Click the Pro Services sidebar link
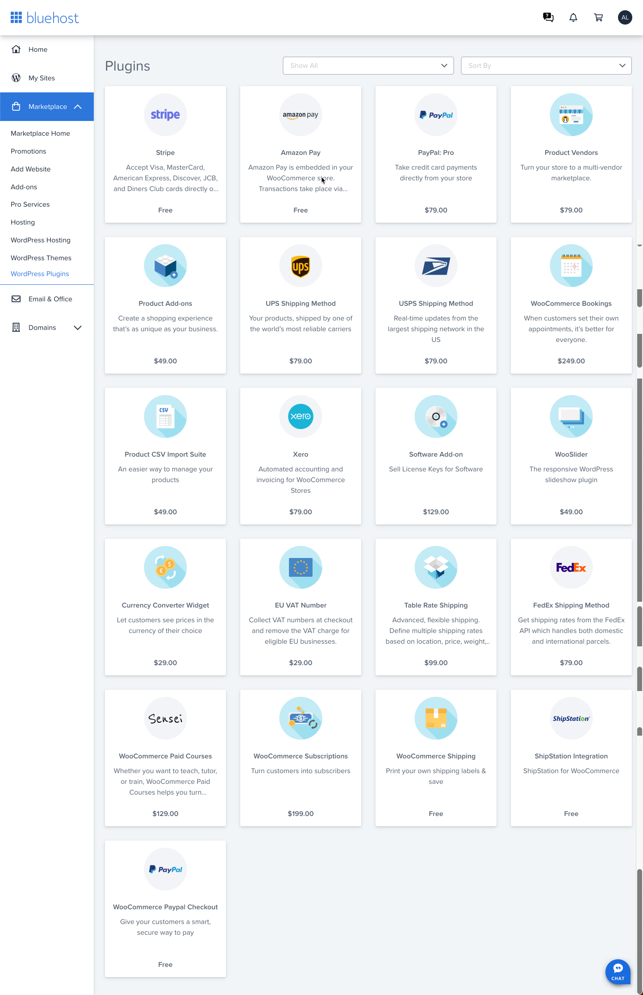The height and width of the screenshot is (995, 643). coord(30,204)
